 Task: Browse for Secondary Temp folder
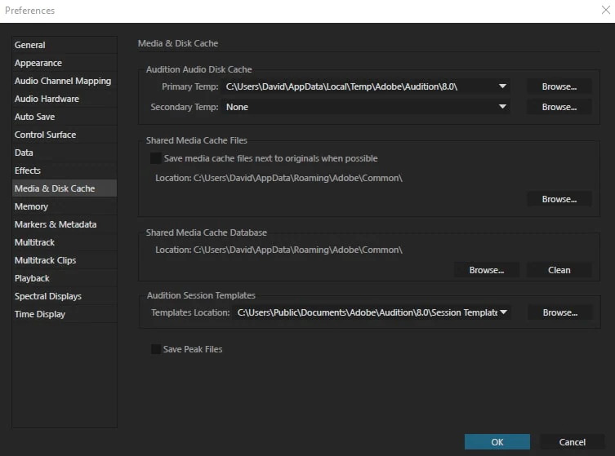tap(559, 107)
